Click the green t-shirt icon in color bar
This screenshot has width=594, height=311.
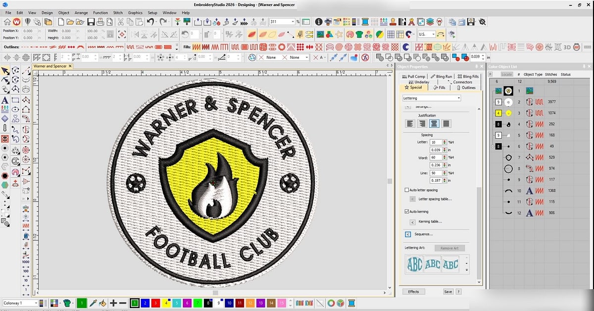[67, 303]
